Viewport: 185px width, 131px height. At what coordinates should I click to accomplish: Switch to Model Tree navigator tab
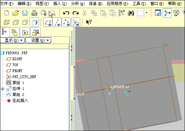[5, 32]
